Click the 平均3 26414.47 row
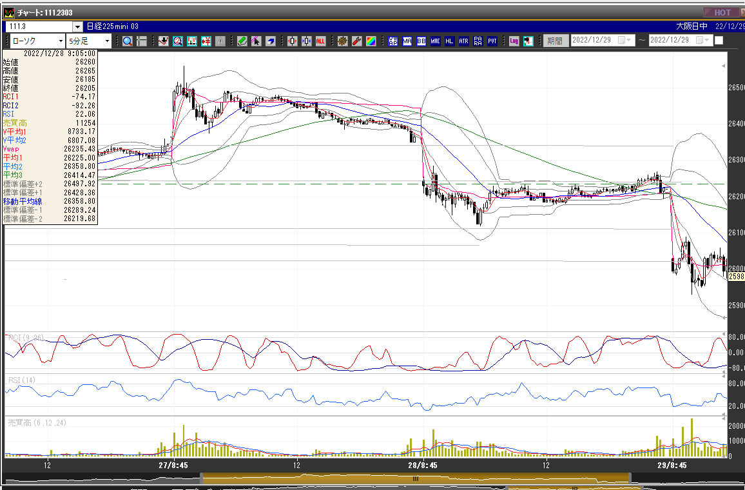 (x=50, y=175)
